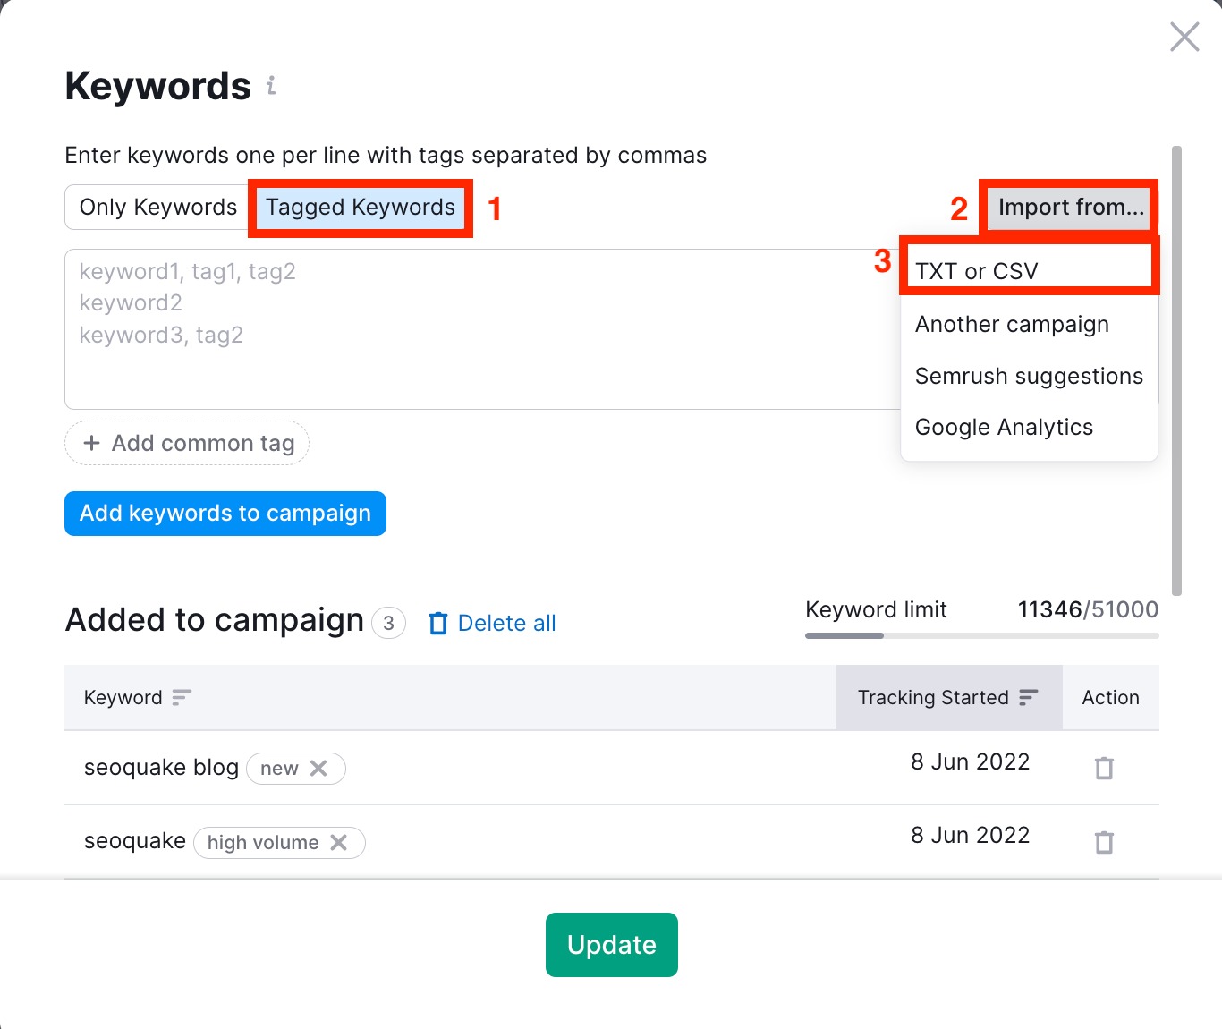Screen dimensions: 1222x1029
Task: Choose TXT or CSV import option
Action: tap(976, 269)
